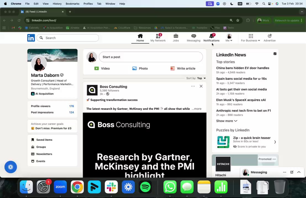The image size is (306, 198).
Task: Compose new message icon in Messaging
Action: (x=292, y=172)
